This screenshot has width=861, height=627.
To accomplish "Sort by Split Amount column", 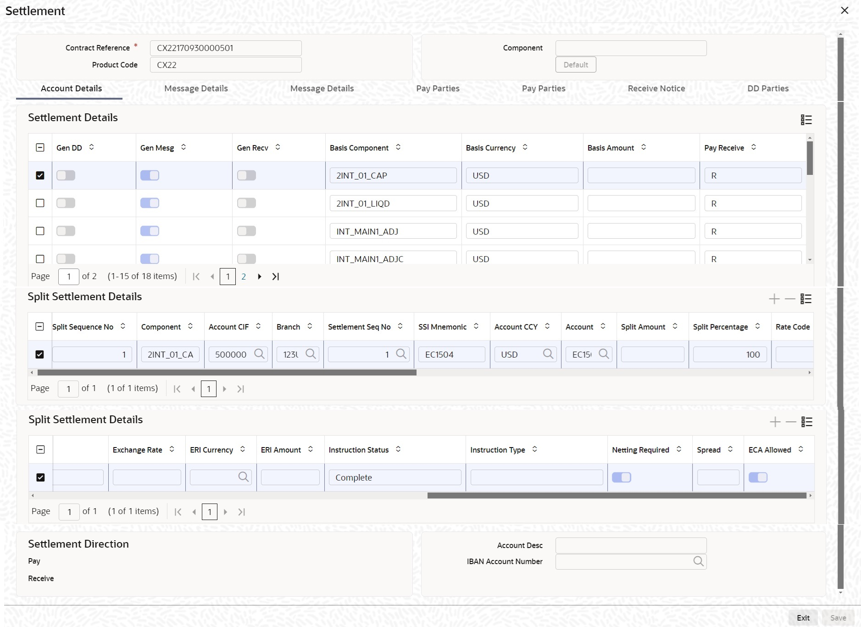I will (675, 326).
